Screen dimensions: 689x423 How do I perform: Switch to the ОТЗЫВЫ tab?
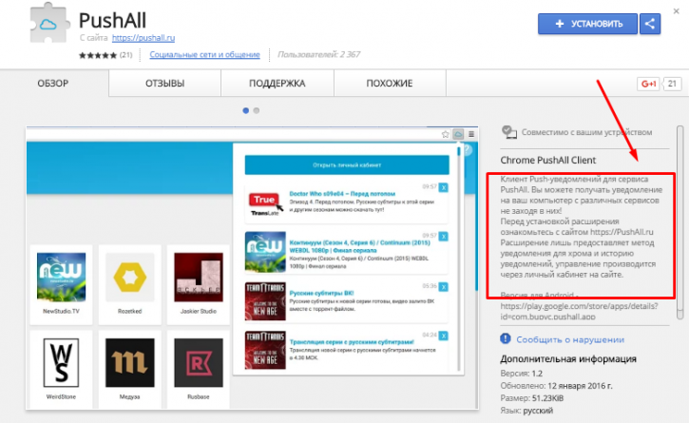pos(164,83)
